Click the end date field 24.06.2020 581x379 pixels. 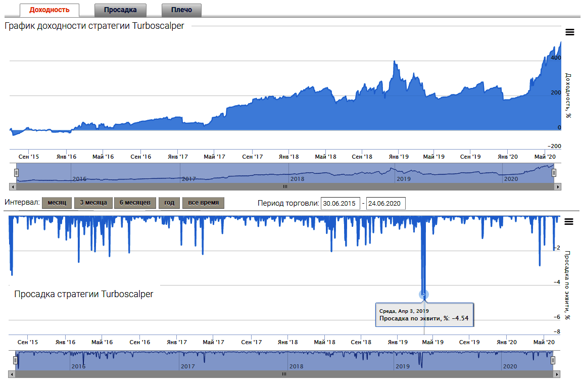tap(385, 204)
